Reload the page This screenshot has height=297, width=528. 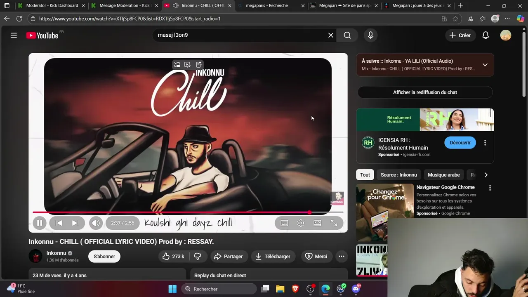pos(19,19)
